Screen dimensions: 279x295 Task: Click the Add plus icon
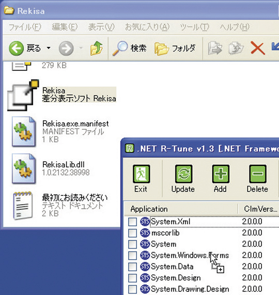tap(221, 174)
